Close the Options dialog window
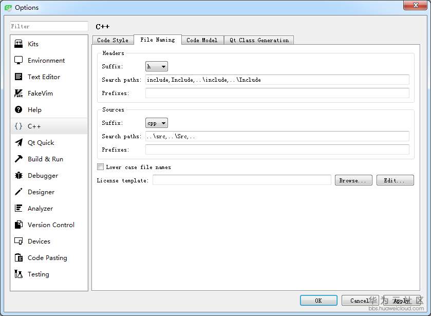The height and width of the screenshot is (316, 431). point(416,5)
